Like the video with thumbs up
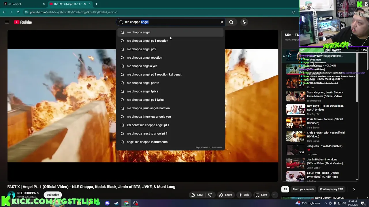 pyautogui.click(x=196, y=195)
